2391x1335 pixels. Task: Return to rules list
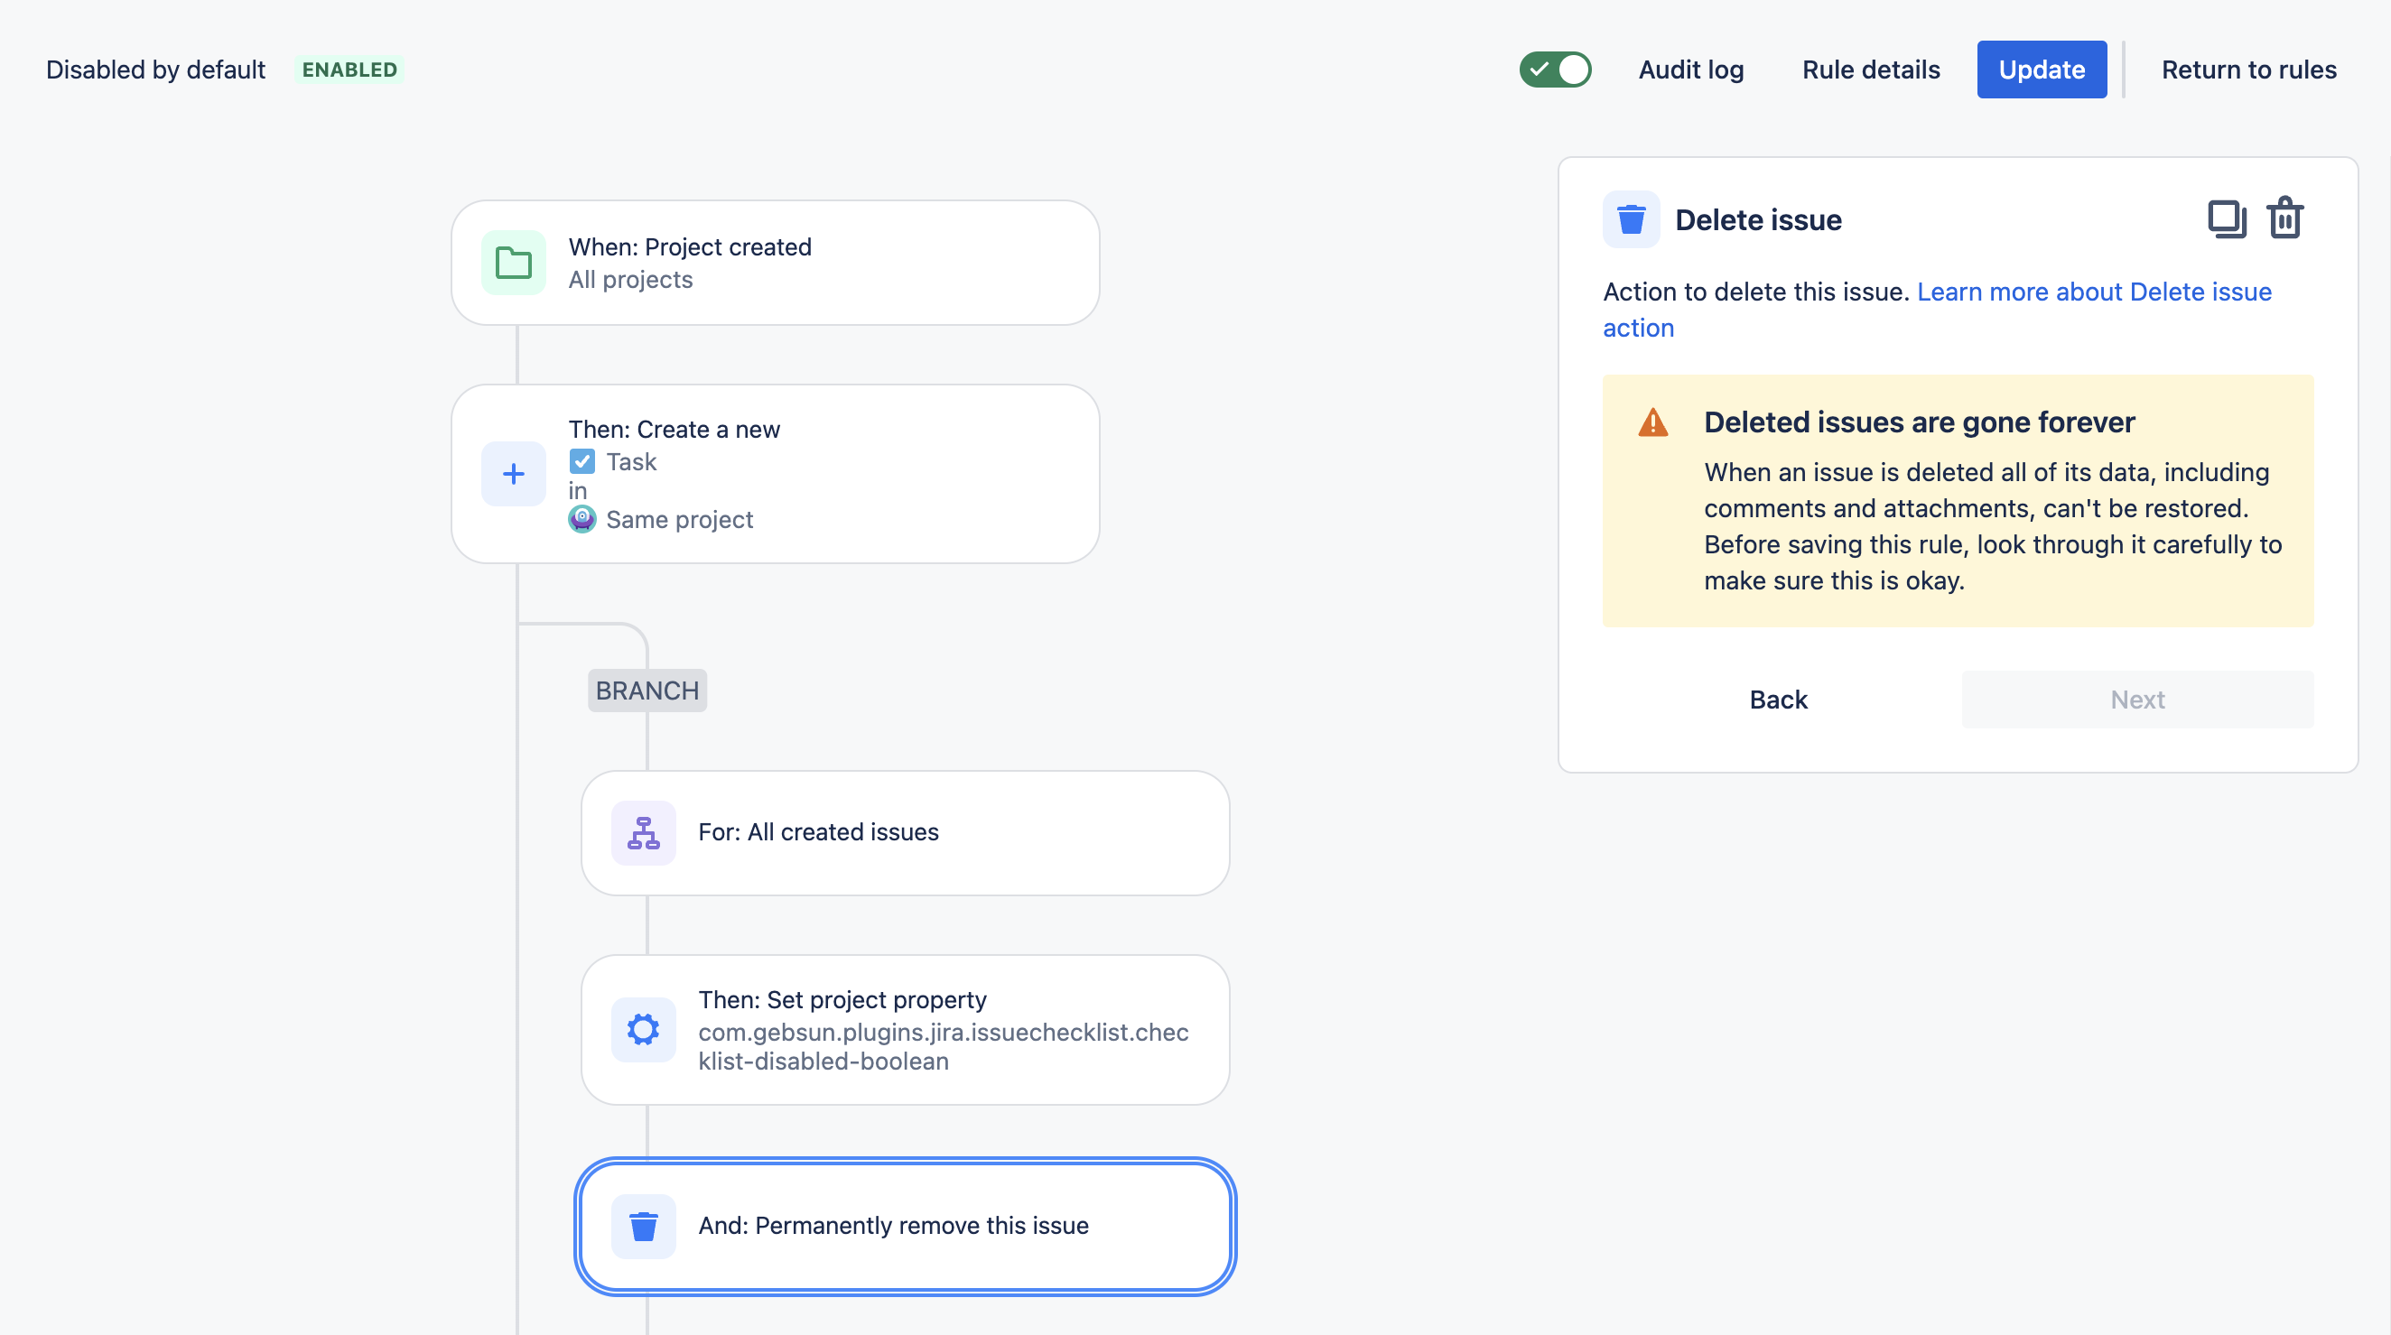point(2248,70)
